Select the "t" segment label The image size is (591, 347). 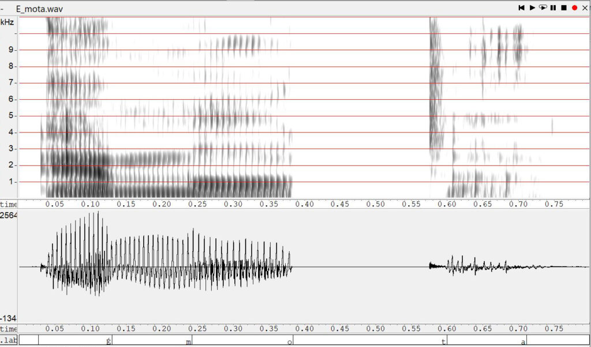[443, 341]
